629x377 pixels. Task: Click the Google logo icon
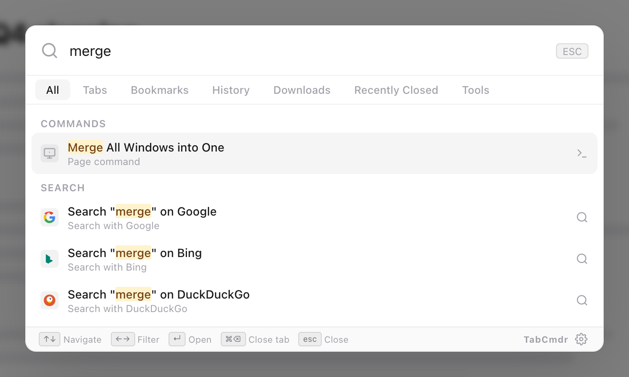50,217
